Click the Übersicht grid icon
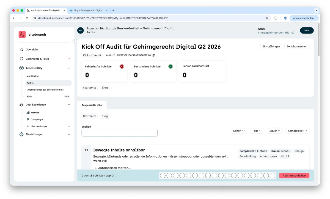 (21, 49)
